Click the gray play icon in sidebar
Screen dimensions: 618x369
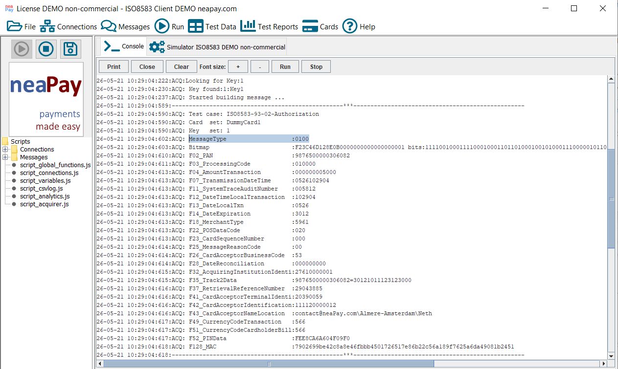point(22,49)
